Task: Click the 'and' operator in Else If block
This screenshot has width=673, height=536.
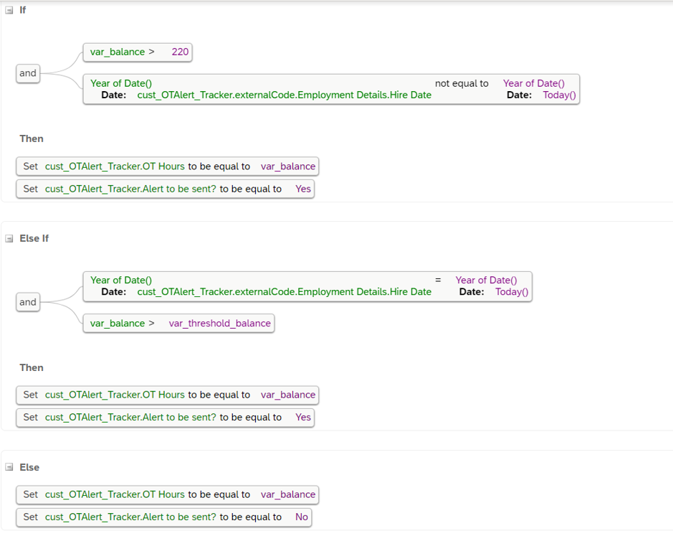Action: (28, 302)
